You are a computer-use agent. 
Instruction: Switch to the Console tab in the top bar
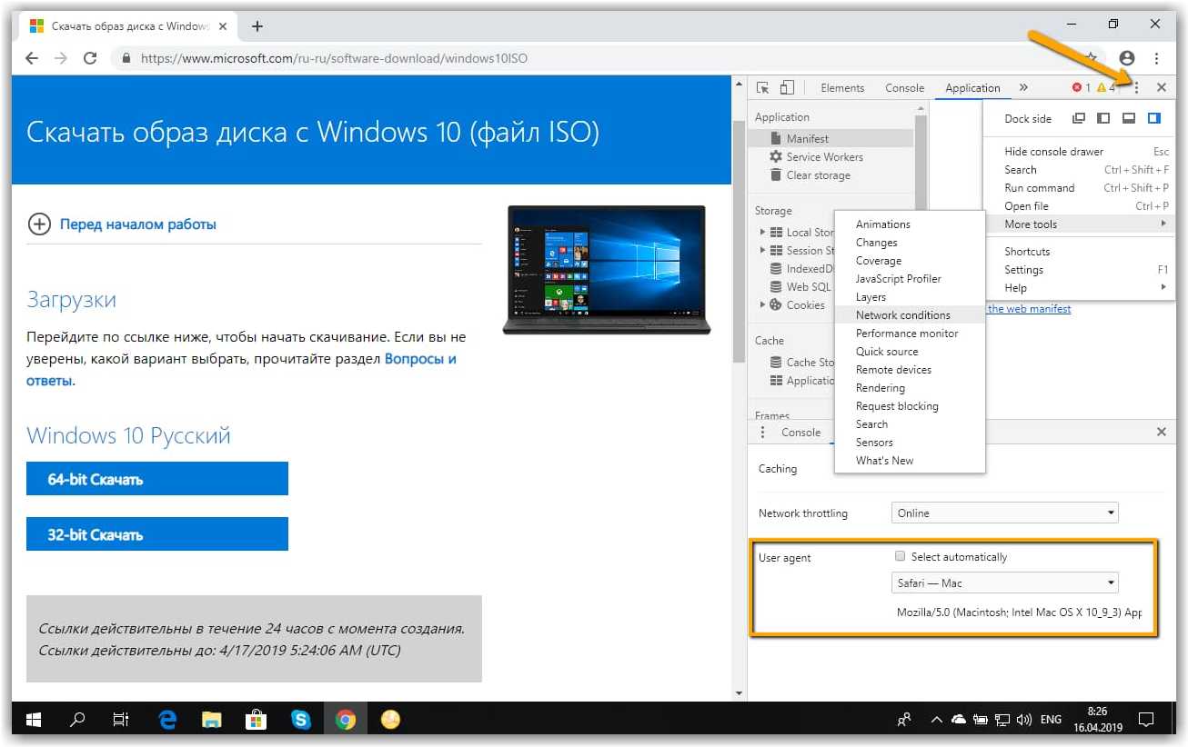pyautogui.click(x=904, y=88)
